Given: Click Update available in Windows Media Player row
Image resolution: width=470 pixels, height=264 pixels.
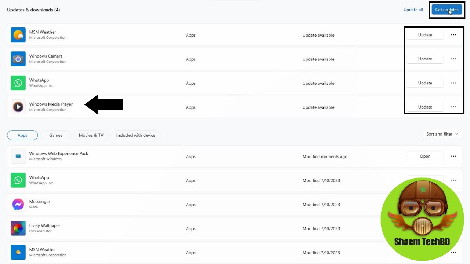Looking at the screenshot, I should click(x=318, y=107).
